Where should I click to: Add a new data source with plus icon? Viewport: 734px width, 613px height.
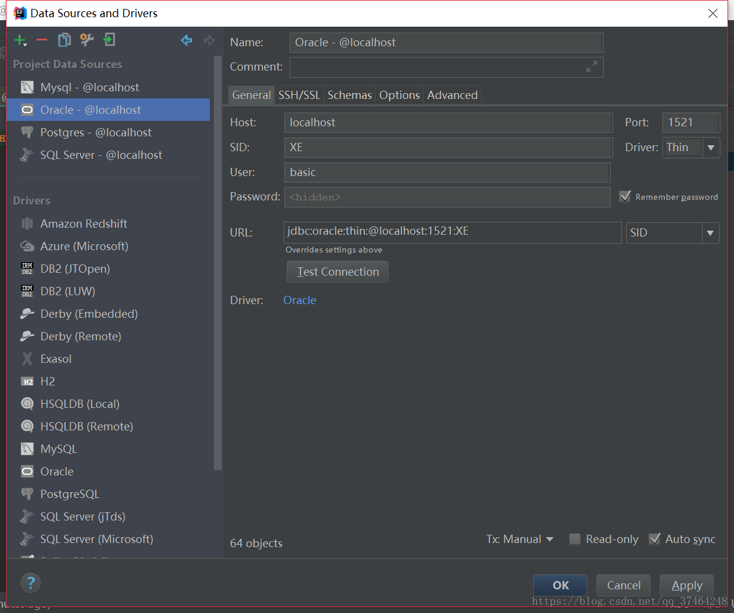tap(20, 40)
